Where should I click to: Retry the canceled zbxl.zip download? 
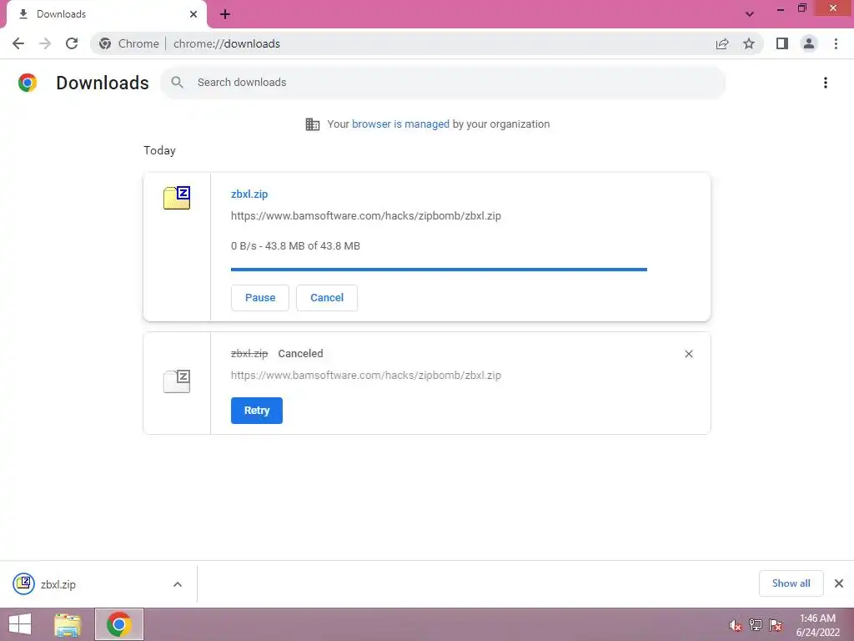(x=257, y=411)
